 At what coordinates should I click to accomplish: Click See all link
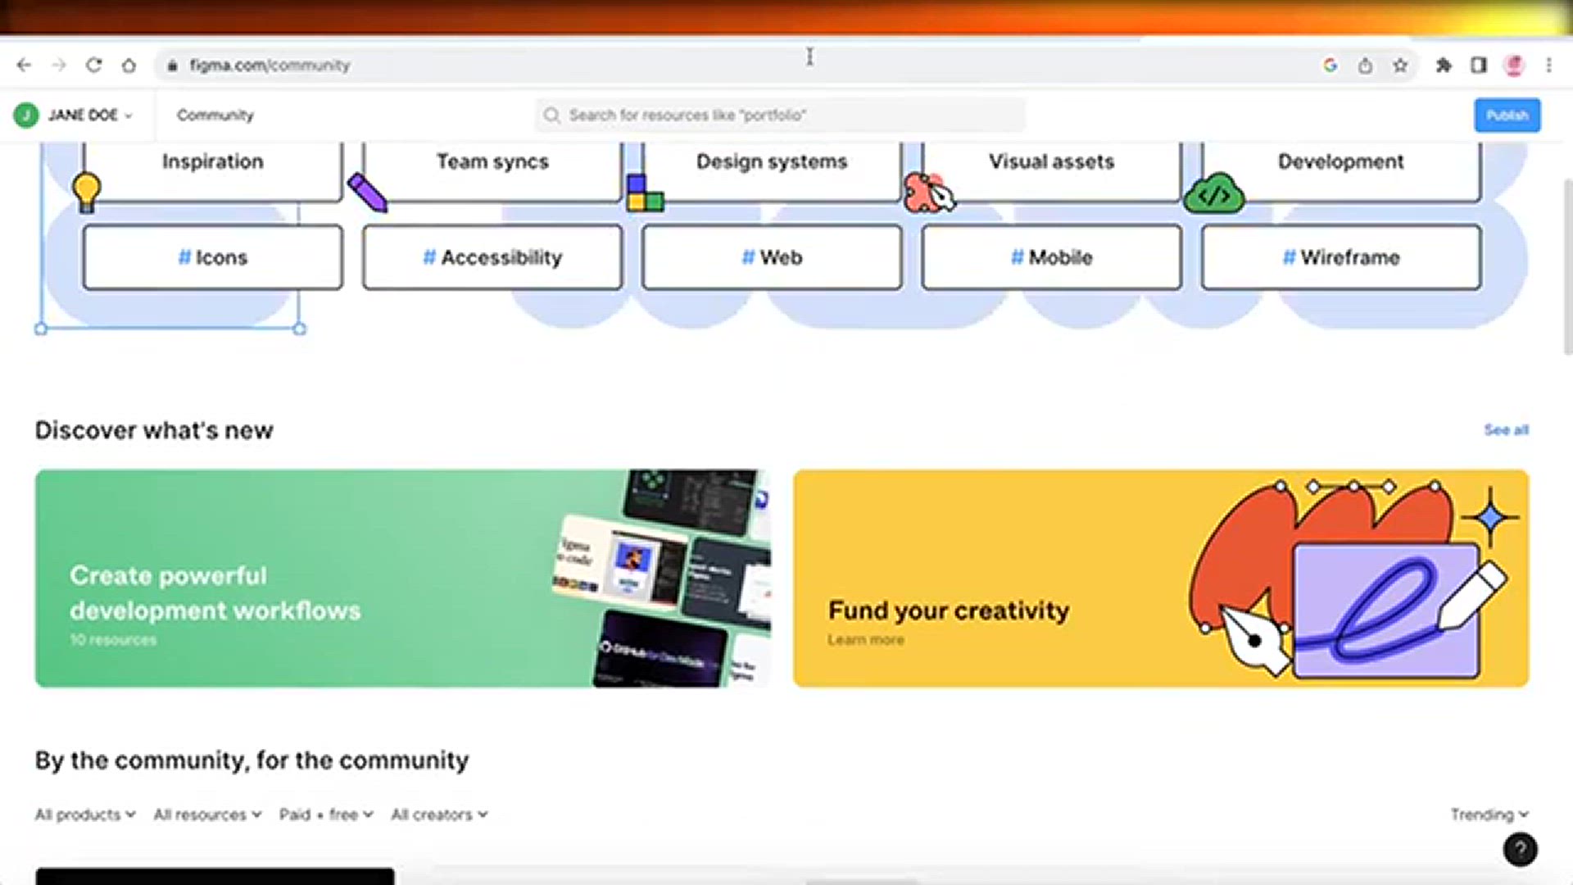[1506, 430]
